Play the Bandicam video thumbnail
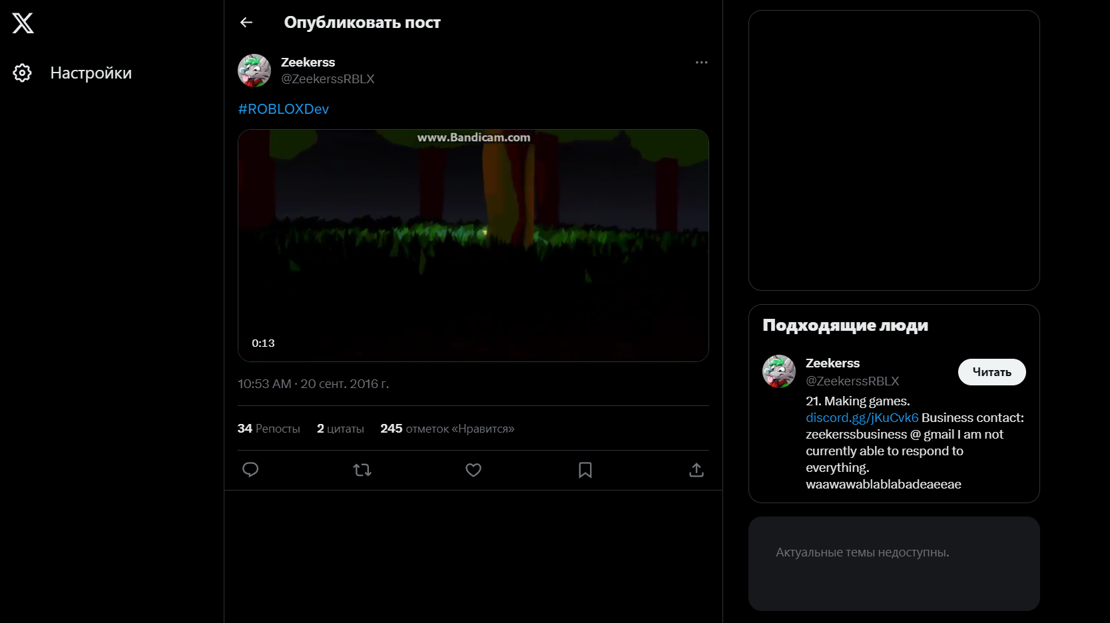The image size is (1110, 623). pyautogui.click(x=473, y=245)
